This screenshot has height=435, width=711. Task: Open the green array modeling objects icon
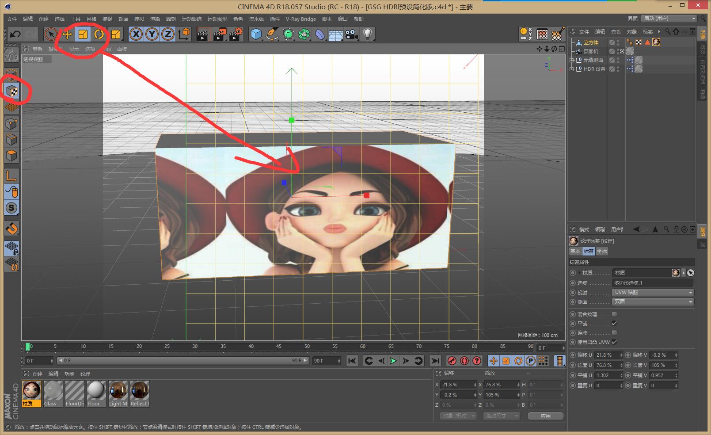[x=304, y=34]
